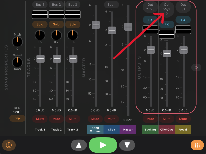
Task: Open Out 27/28 output routing selector
Action: click(x=150, y=6)
